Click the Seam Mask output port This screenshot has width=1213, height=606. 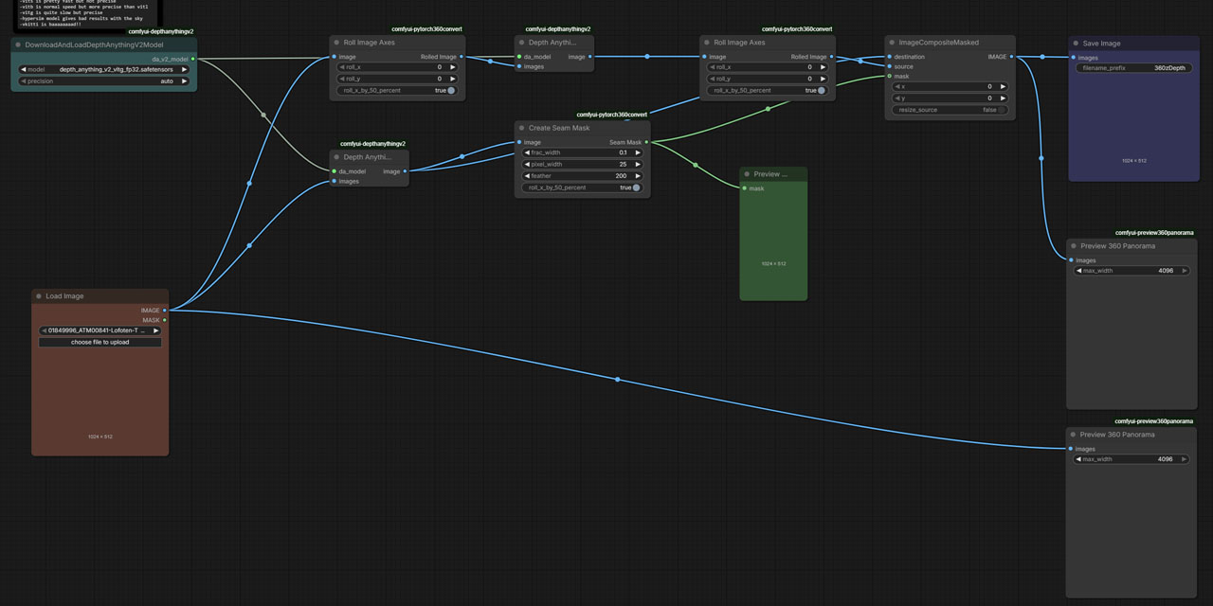pos(646,142)
